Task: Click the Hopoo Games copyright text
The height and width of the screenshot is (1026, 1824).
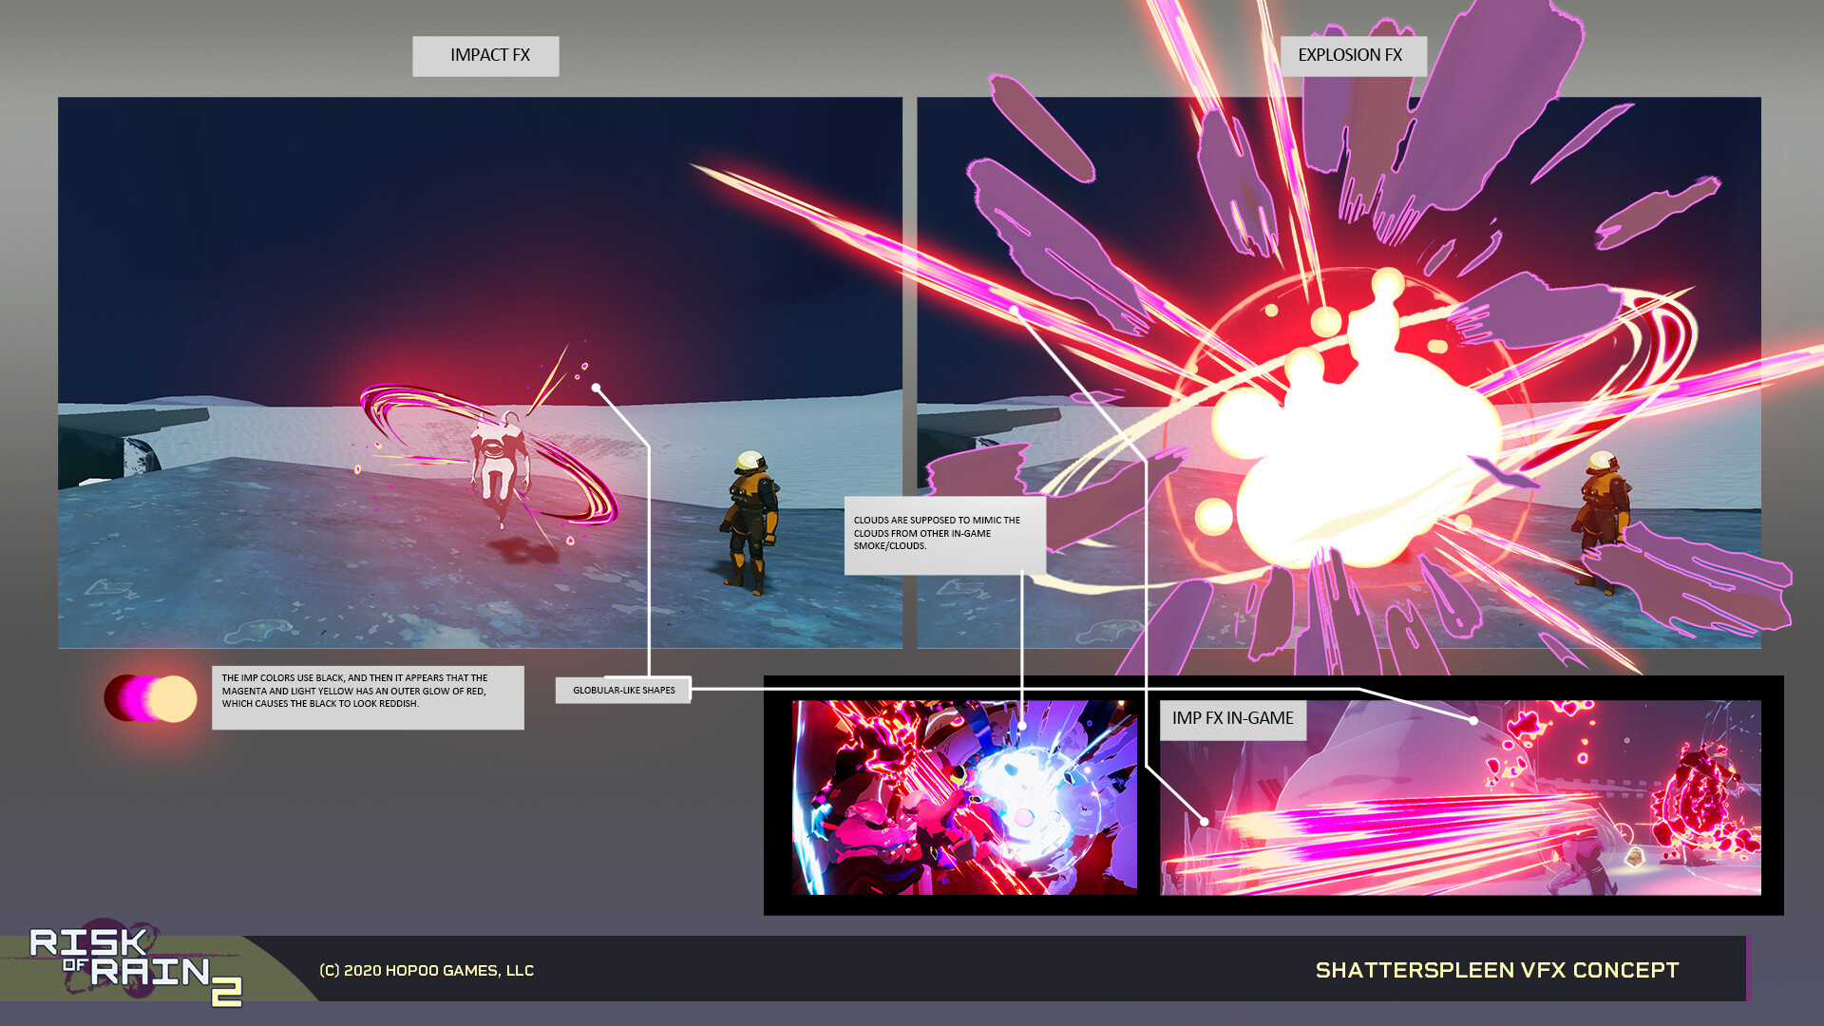Action: [x=426, y=970]
